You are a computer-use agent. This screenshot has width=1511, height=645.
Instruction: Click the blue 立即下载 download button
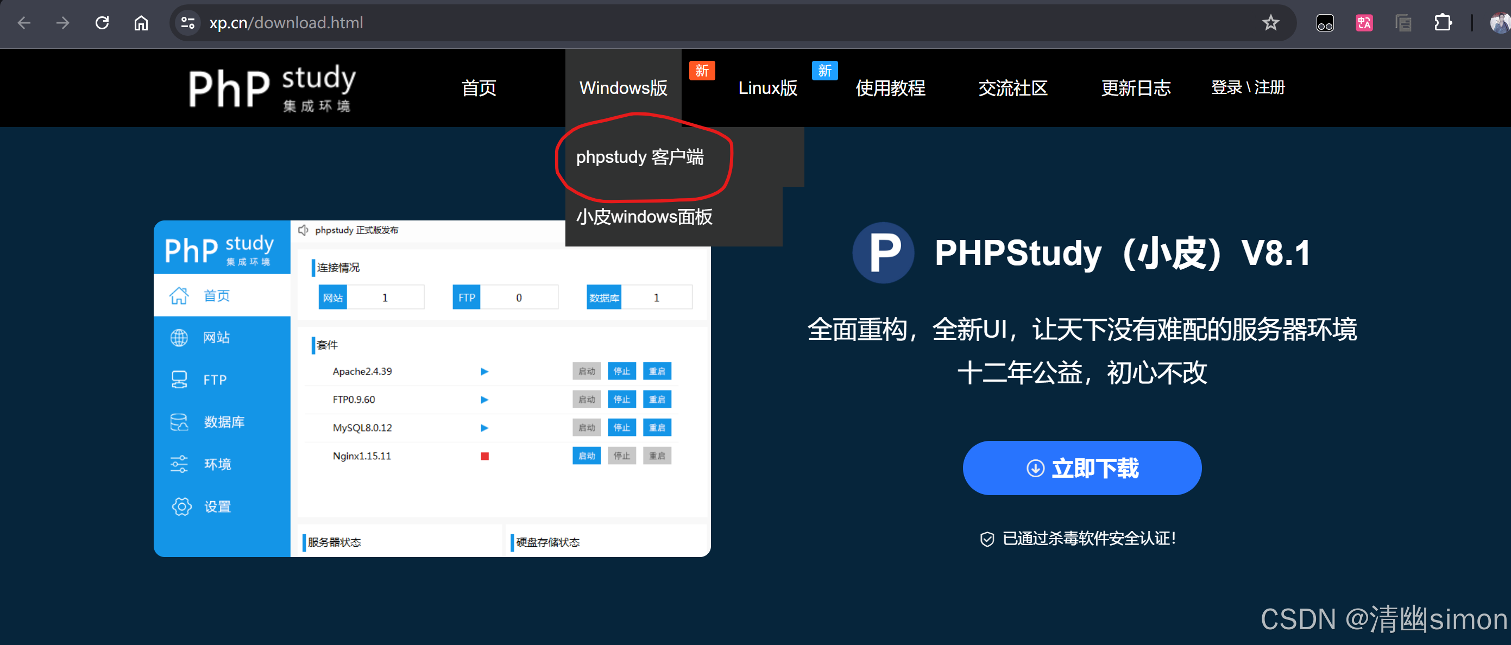pyautogui.click(x=1081, y=468)
